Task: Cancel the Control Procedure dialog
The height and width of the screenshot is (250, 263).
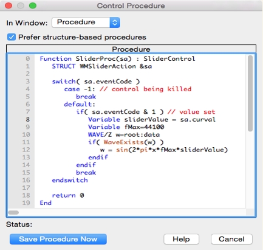Action: [x=231, y=239]
